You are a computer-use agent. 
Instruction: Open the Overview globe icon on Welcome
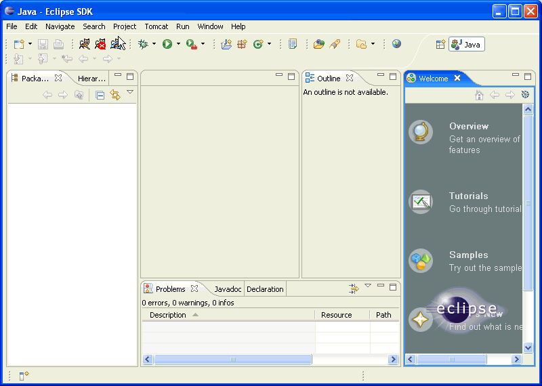421,132
